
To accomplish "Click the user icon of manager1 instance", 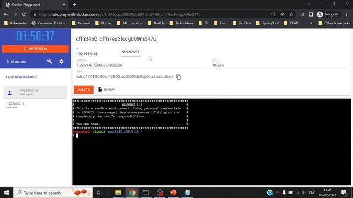I will coord(10,92).
